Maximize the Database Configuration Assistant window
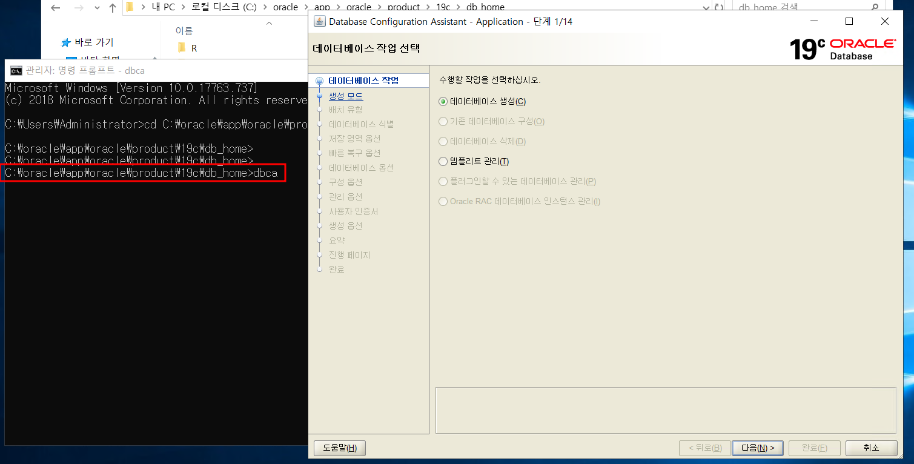 (x=849, y=21)
